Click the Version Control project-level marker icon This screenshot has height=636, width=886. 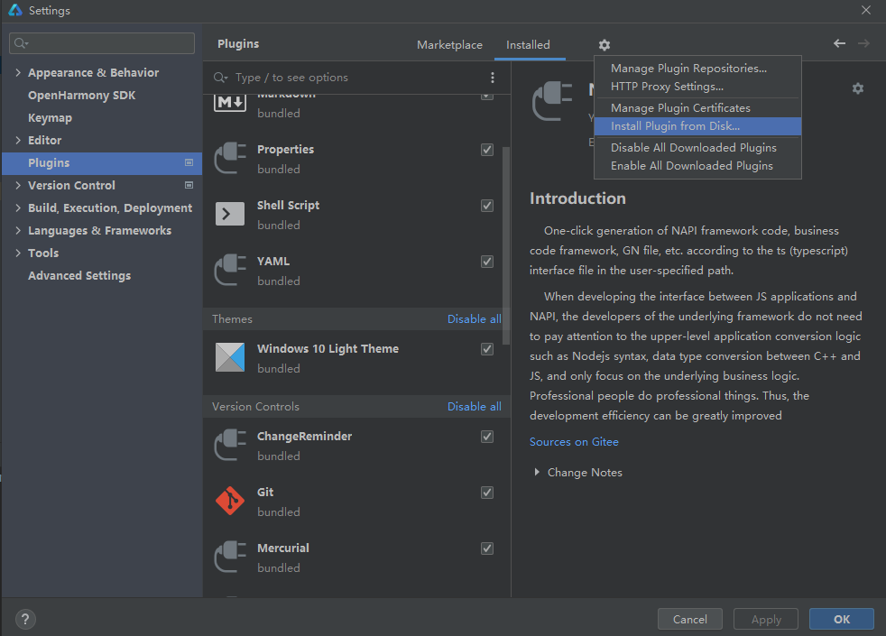[x=189, y=185]
